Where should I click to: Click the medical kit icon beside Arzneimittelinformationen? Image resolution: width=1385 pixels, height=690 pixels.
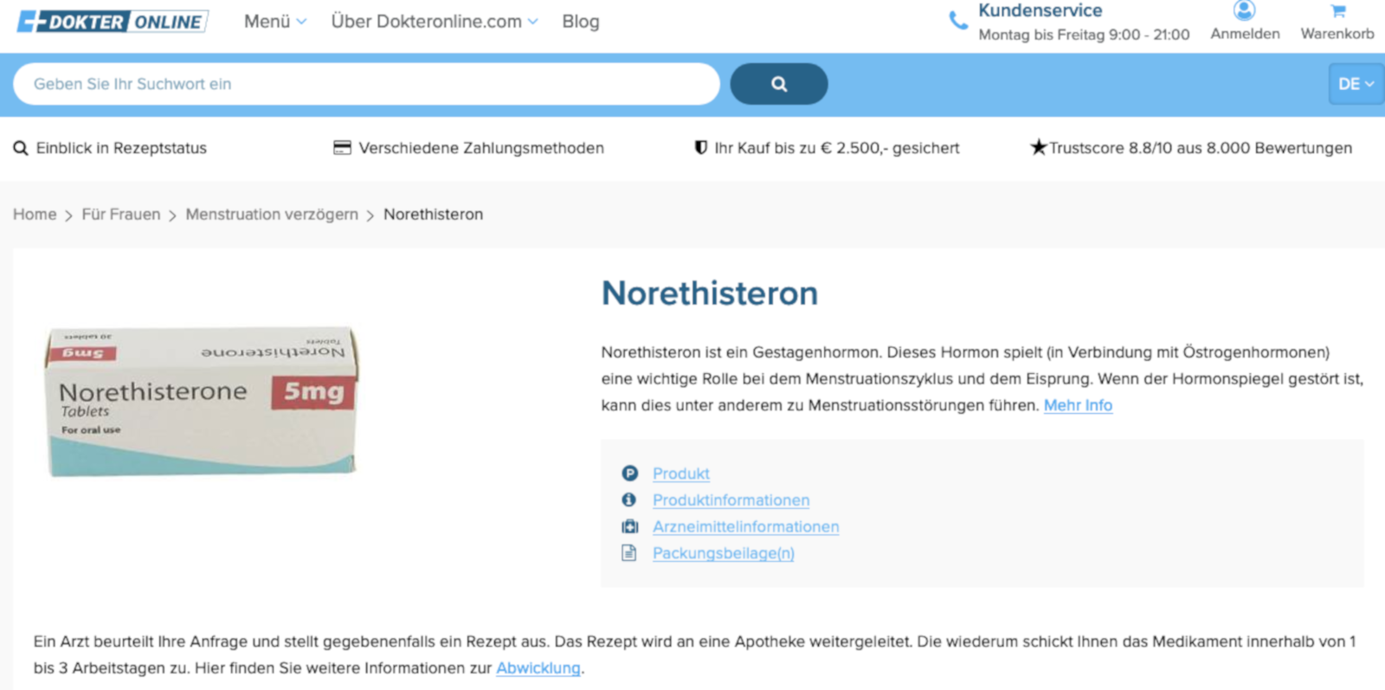[x=629, y=526]
